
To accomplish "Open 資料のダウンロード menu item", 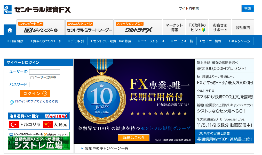I will click(46, 41).
